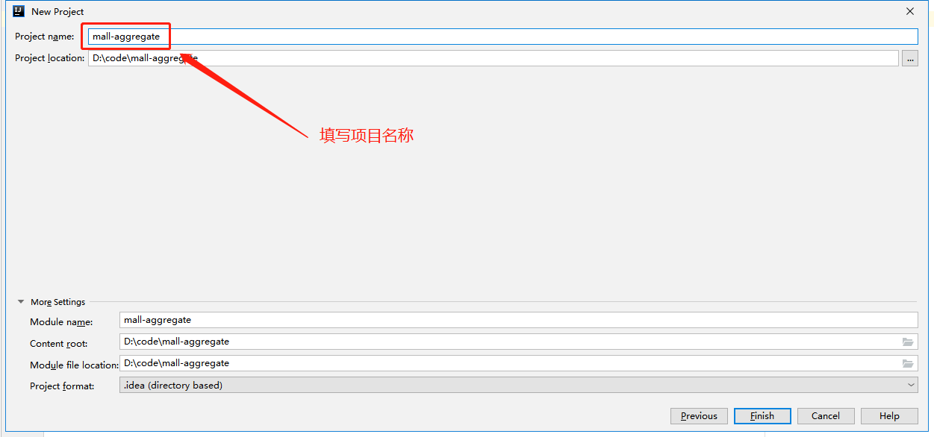Focus the Module file location path field
The width and height of the screenshot is (934, 437).
coord(519,363)
